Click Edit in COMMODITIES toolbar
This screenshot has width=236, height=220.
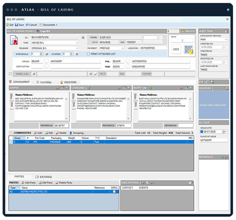coord(49,133)
